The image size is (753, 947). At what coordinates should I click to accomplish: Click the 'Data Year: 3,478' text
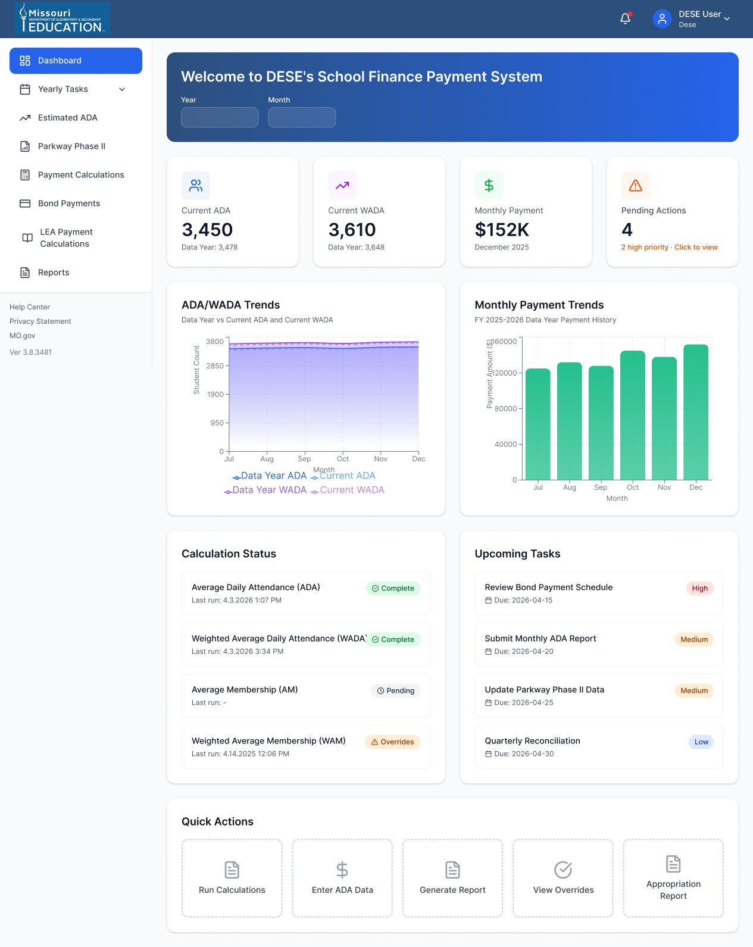(210, 248)
